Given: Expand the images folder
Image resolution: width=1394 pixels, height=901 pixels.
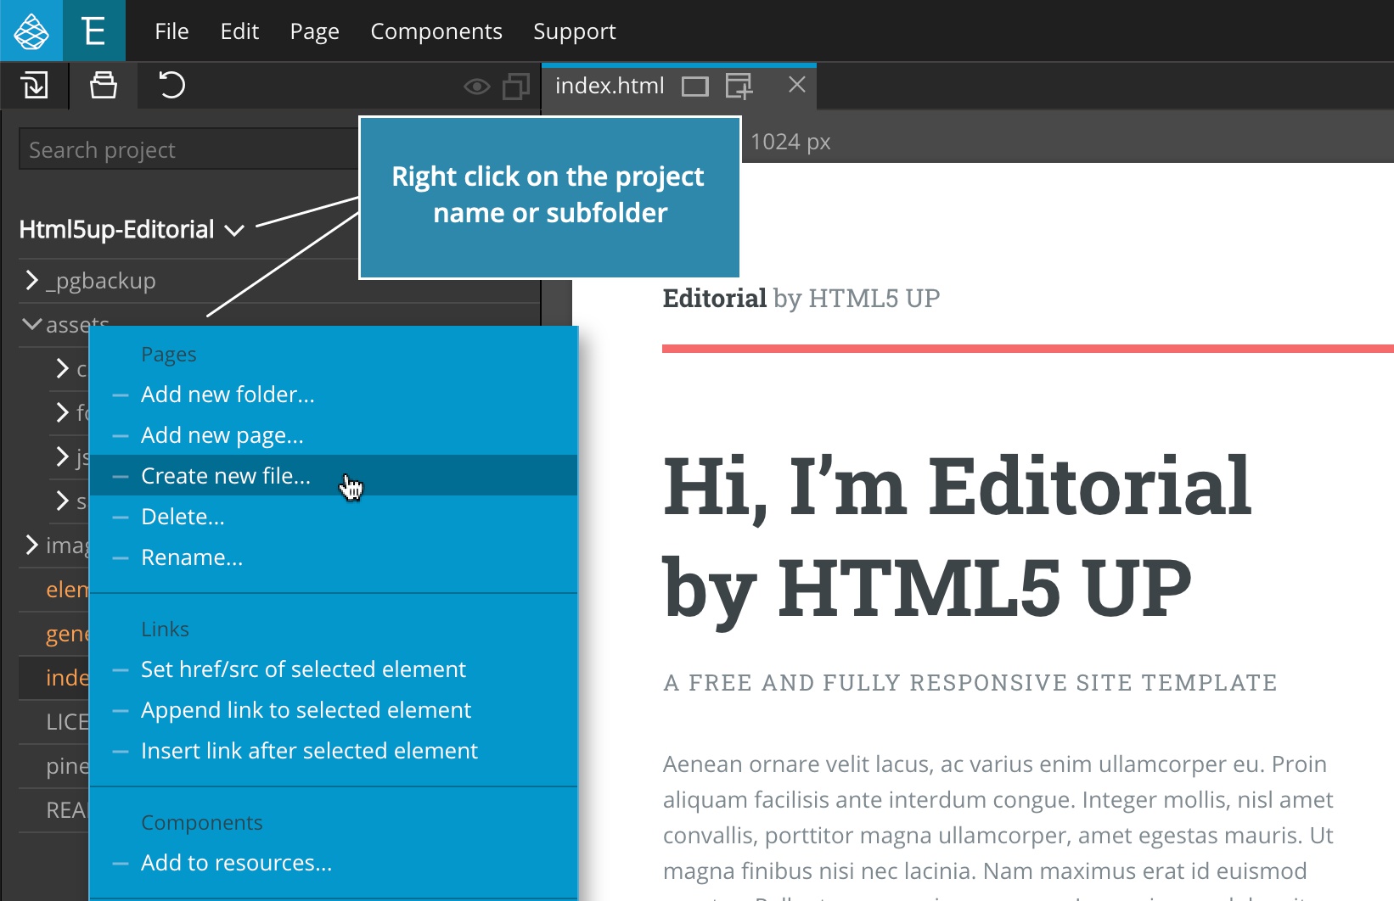Looking at the screenshot, I should [x=31, y=545].
